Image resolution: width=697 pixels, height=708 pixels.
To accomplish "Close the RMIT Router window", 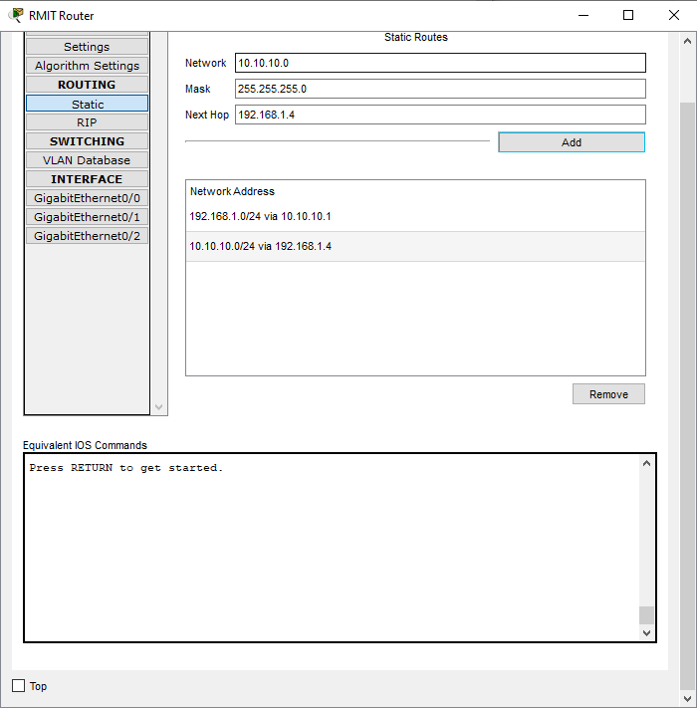I will [x=673, y=15].
